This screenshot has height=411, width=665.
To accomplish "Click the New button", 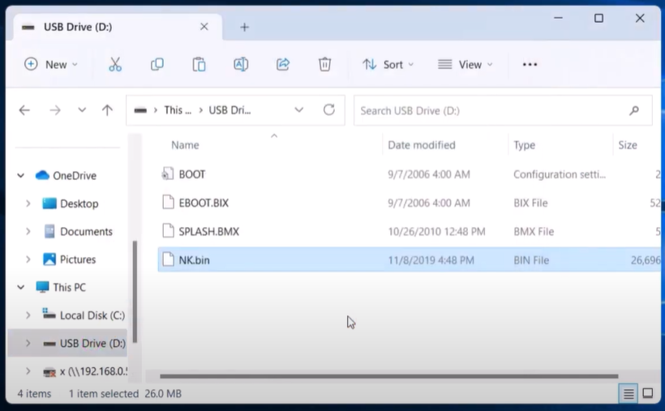I will pos(51,64).
